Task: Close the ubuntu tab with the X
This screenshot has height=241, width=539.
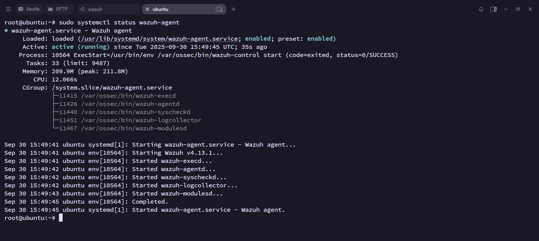Action: point(147,9)
